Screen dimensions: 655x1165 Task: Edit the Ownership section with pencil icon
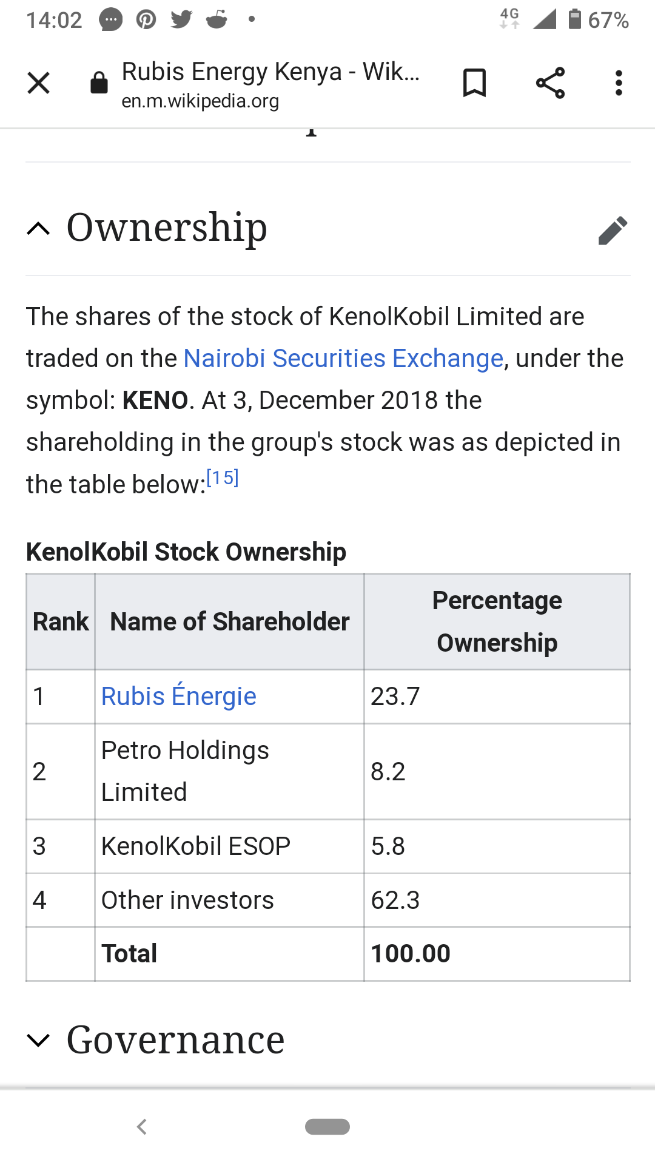(x=613, y=230)
